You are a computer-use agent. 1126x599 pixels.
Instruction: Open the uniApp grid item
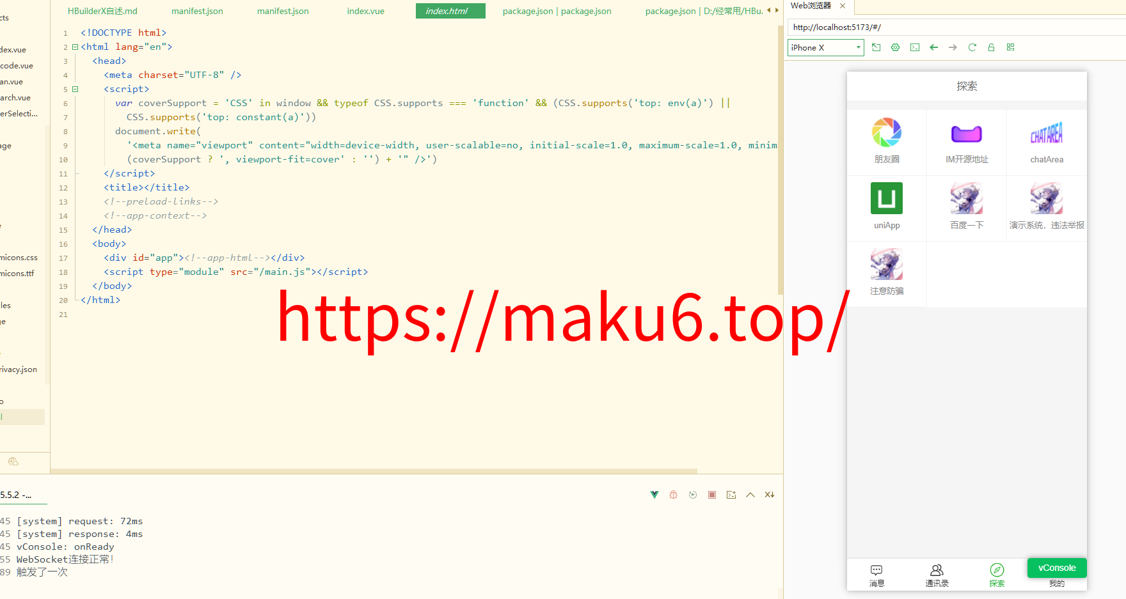coord(887,208)
